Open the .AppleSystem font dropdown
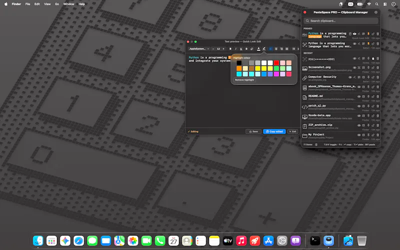Viewport: 400px width, 250px height. pyautogui.click(x=199, y=48)
